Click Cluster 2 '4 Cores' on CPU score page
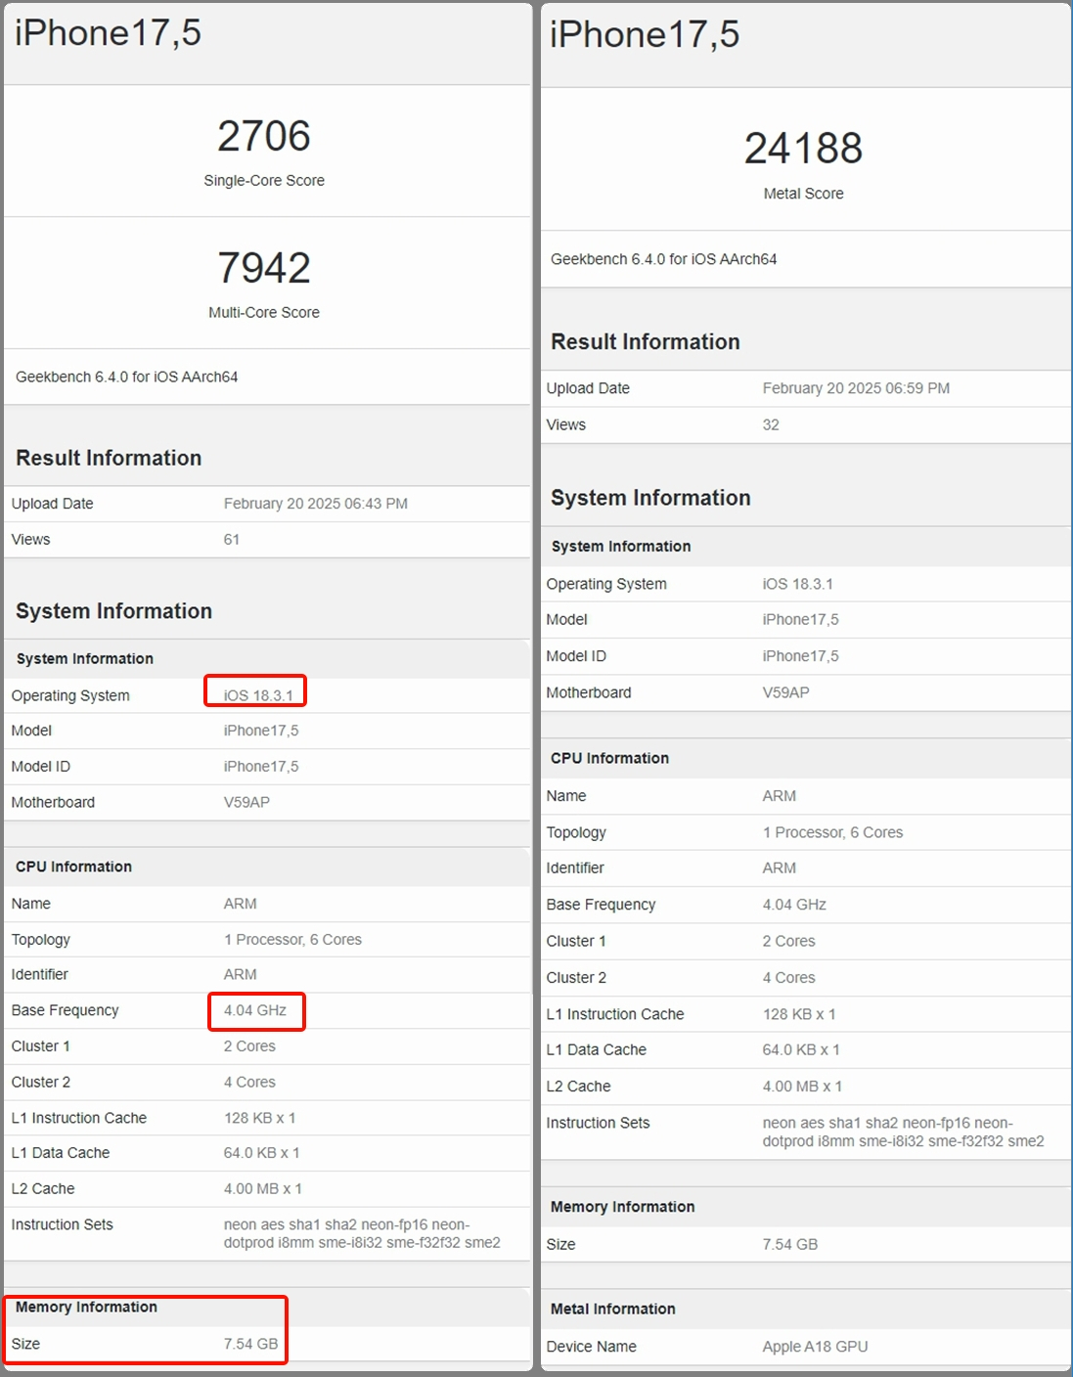Viewport: 1073px width, 1377px height. (x=249, y=1083)
